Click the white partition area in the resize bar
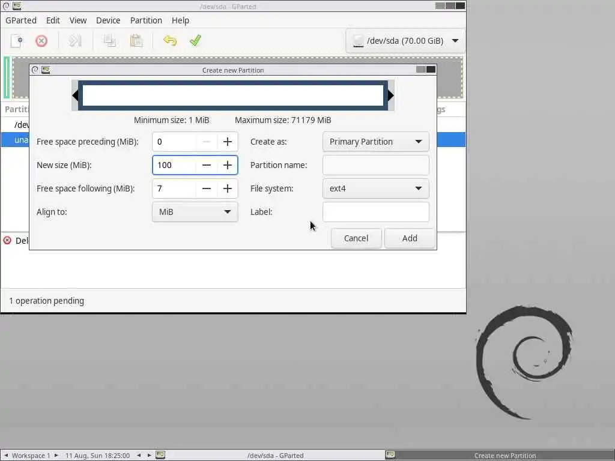The image size is (615, 461). coord(232,95)
